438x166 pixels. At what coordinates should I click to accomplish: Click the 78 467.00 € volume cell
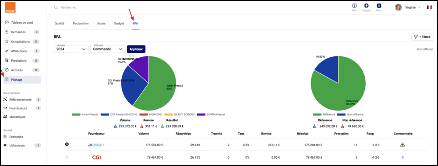[155, 158]
